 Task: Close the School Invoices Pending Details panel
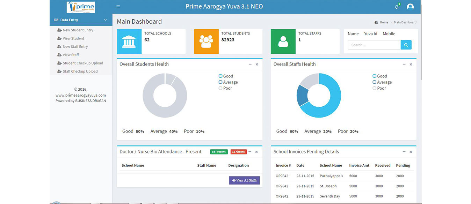tap(411, 152)
